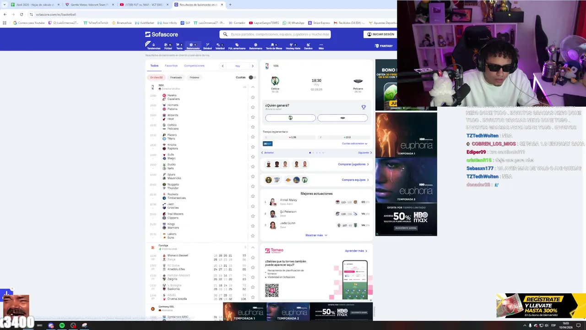Collapse the NBA league section
Screen dimensions: 586x330
[253, 87]
